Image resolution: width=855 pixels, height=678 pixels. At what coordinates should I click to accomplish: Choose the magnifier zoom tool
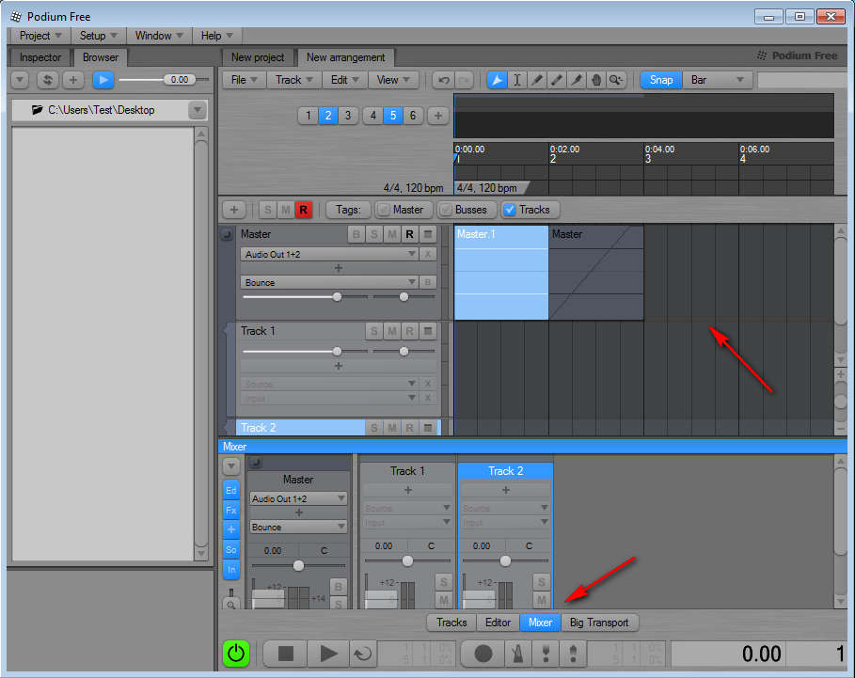coord(615,80)
